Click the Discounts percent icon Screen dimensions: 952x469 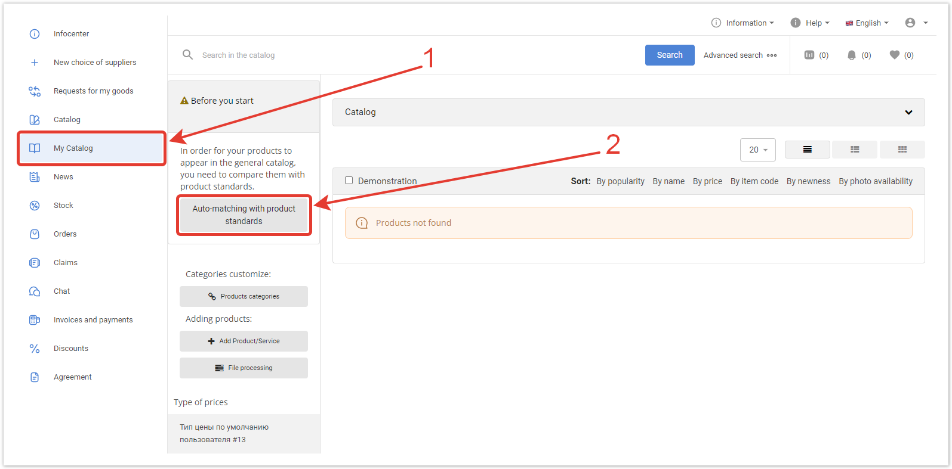(35, 349)
